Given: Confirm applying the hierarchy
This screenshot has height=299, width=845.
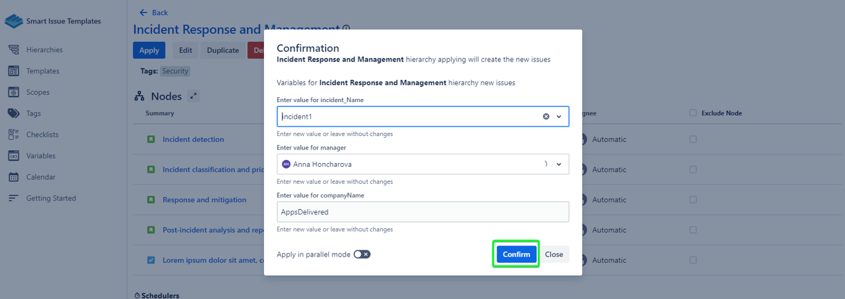Looking at the screenshot, I should 516,254.
